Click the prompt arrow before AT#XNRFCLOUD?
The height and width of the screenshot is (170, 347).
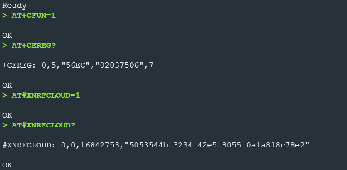5,125
